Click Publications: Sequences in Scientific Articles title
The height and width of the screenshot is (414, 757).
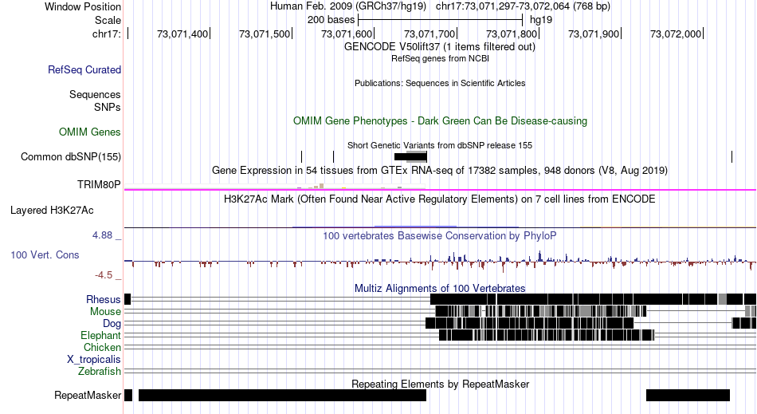(440, 83)
